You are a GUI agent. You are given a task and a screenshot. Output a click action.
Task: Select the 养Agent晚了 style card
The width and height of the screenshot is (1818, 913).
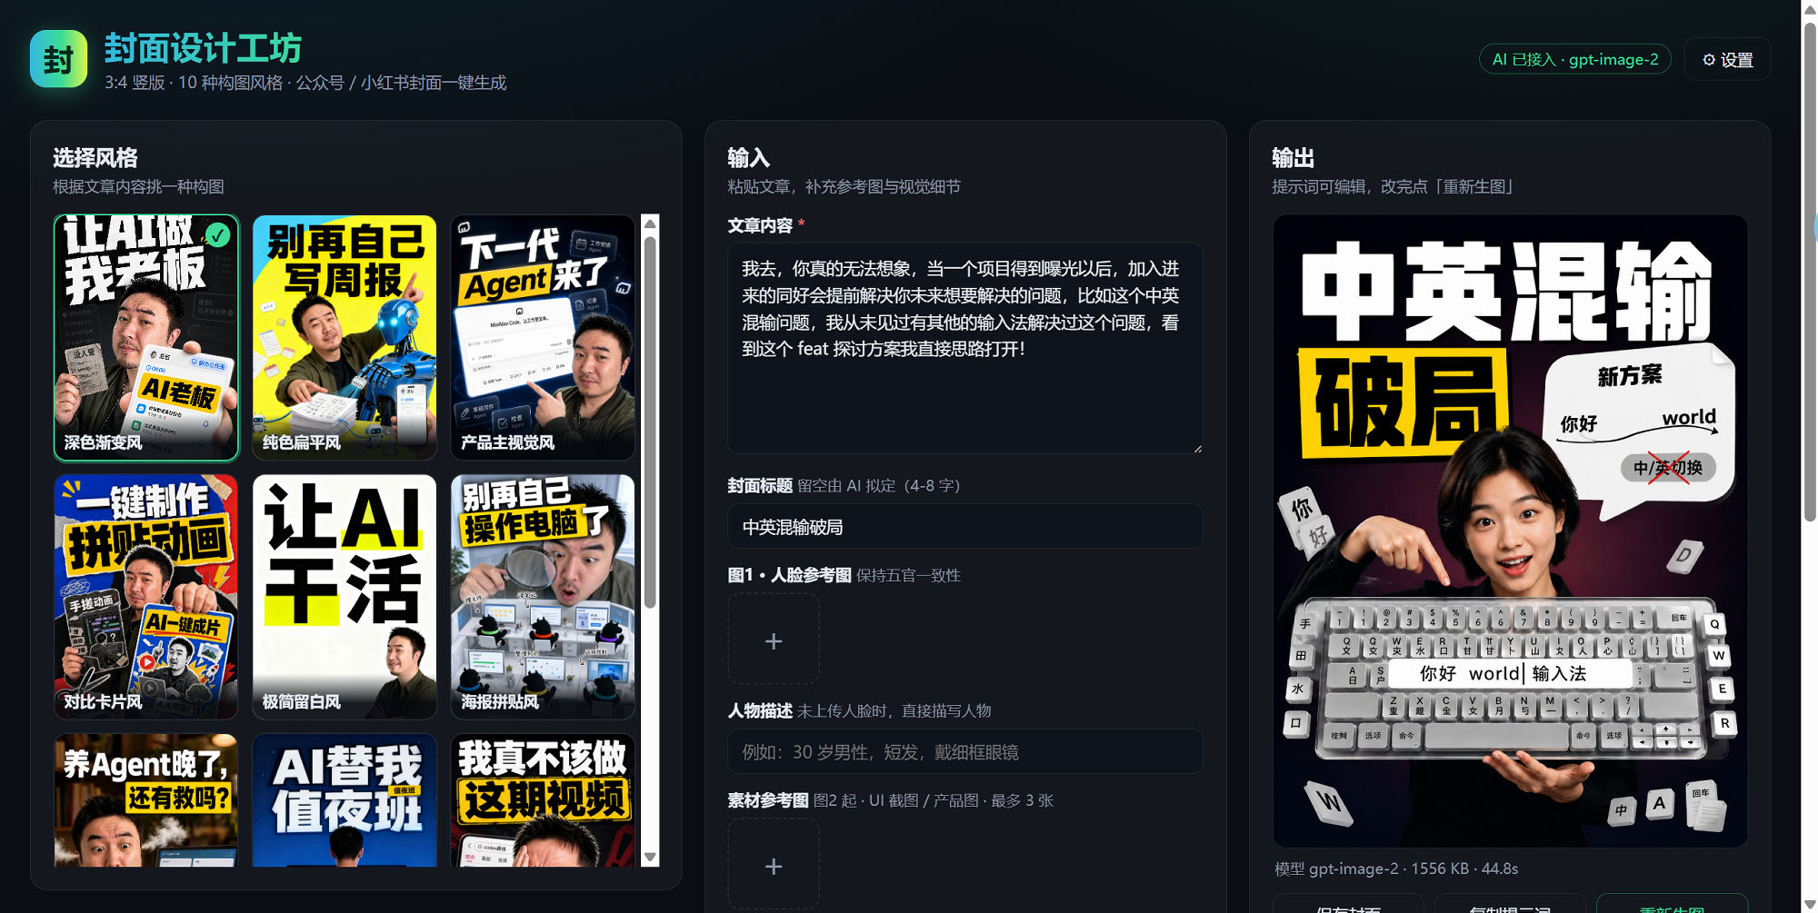pos(146,800)
